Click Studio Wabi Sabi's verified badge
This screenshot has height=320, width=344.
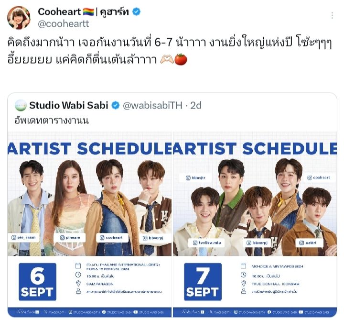[x=116, y=105]
